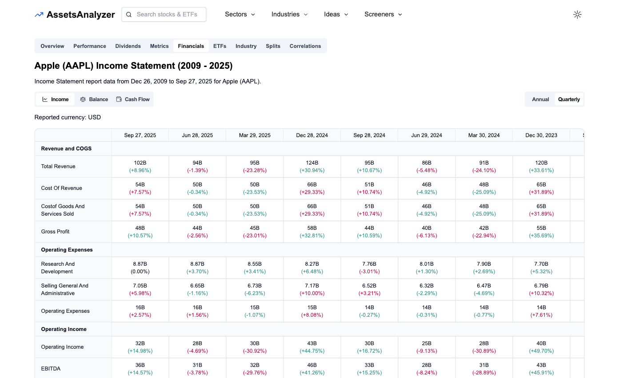Toggle the sun theme icon

pyautogui.click(x=577, y=15)
